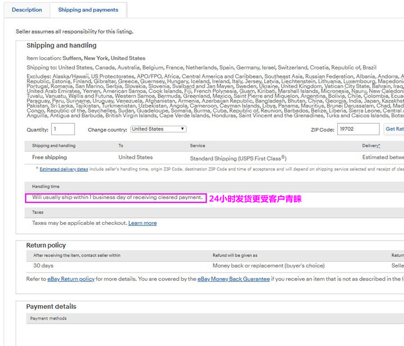Click the 30 days return window cell
Image resolution: width=404 pixels, height=346 pixels.
(43, 266)
